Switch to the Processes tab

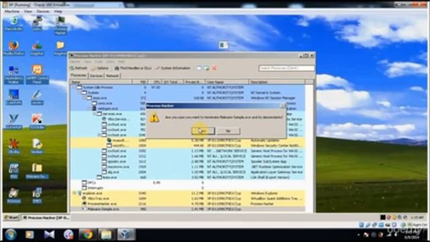tap(79, 75)
